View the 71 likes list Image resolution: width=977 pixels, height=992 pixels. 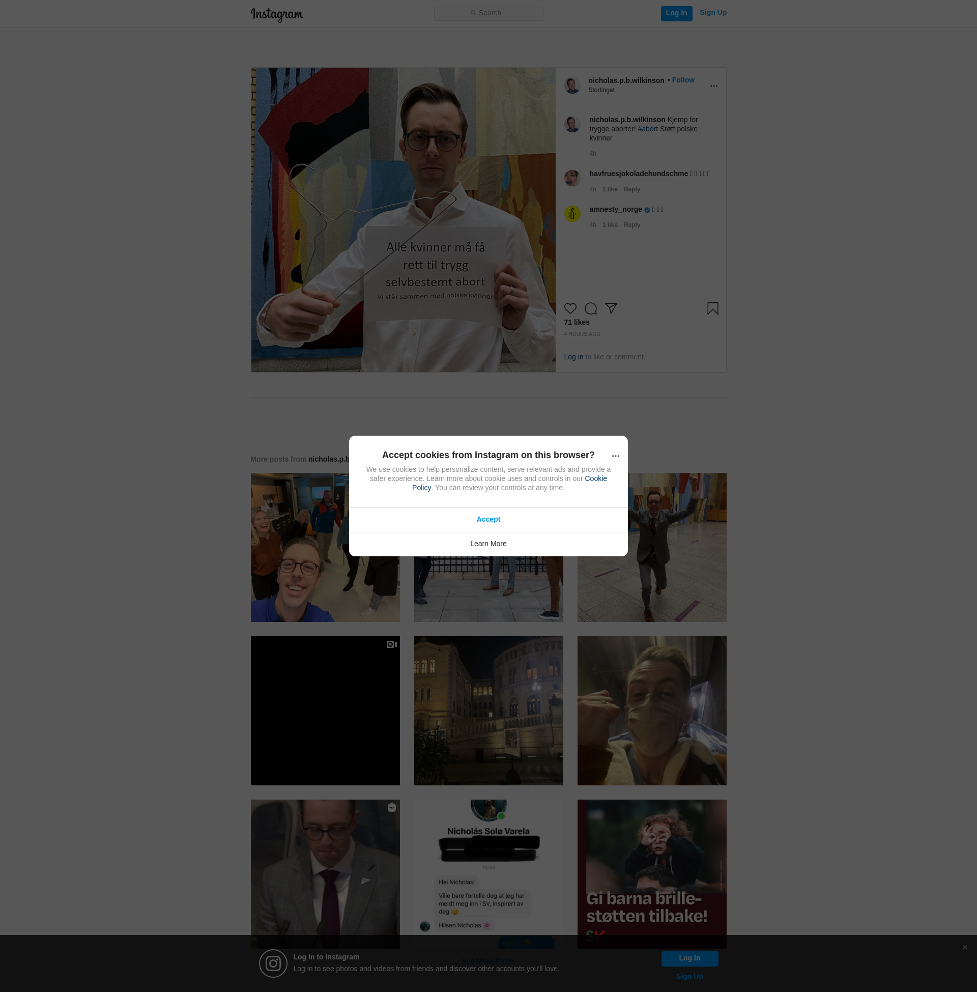pyautogui.click(x=577, y=322)
